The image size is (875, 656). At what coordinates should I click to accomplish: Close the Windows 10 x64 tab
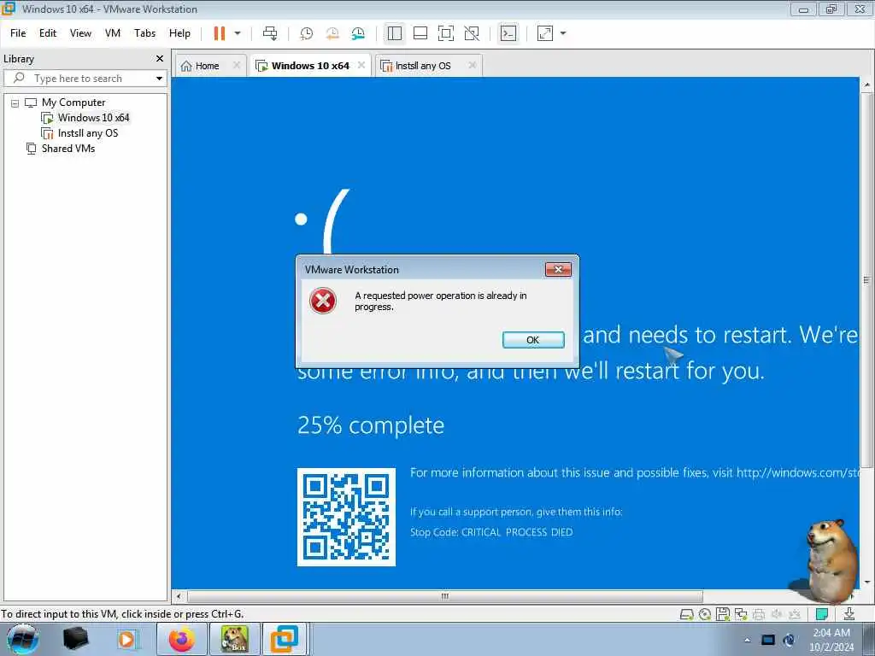(x=361, y=65)
